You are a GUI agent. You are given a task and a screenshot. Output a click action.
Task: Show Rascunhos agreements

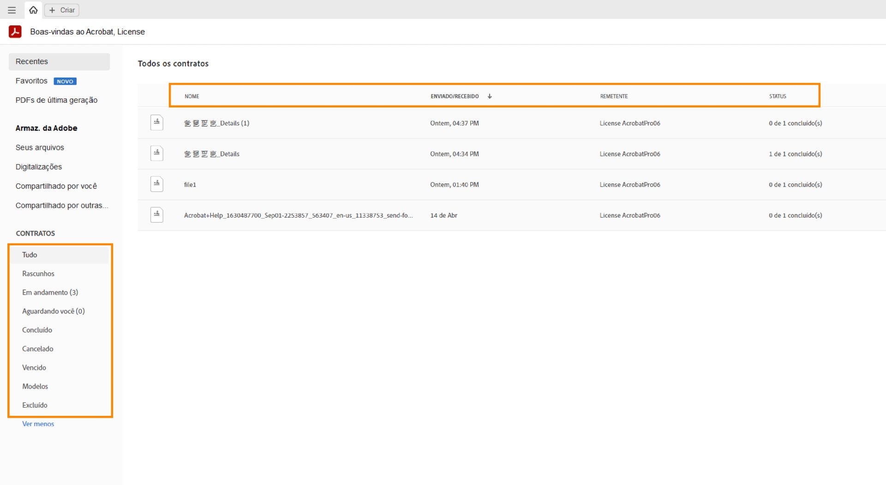click(38, 274)
